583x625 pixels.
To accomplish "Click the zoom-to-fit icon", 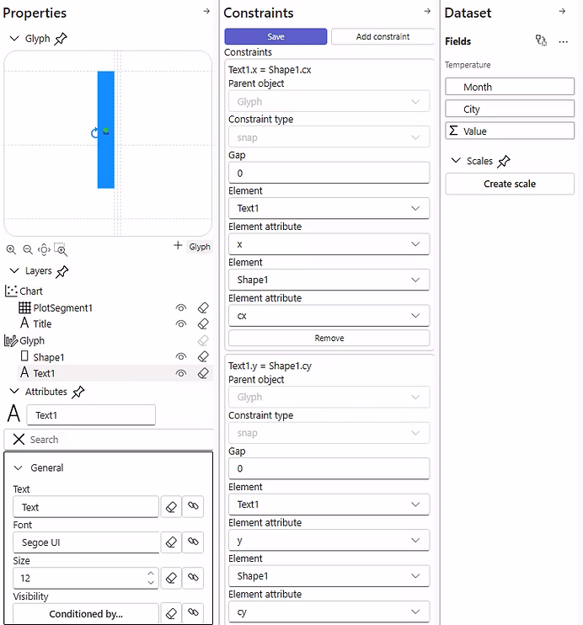I will [44, 249].
